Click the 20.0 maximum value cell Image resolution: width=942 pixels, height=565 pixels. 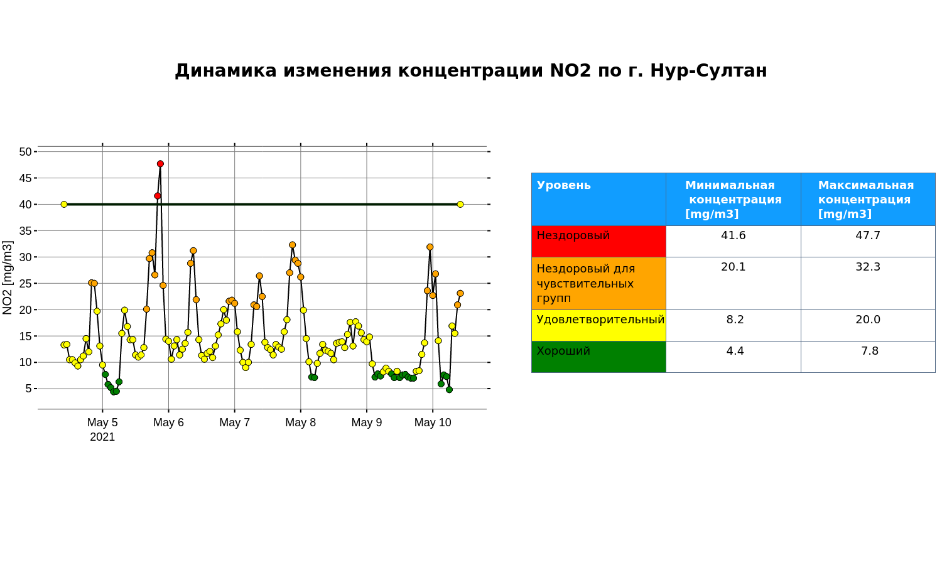click(868, 325)
